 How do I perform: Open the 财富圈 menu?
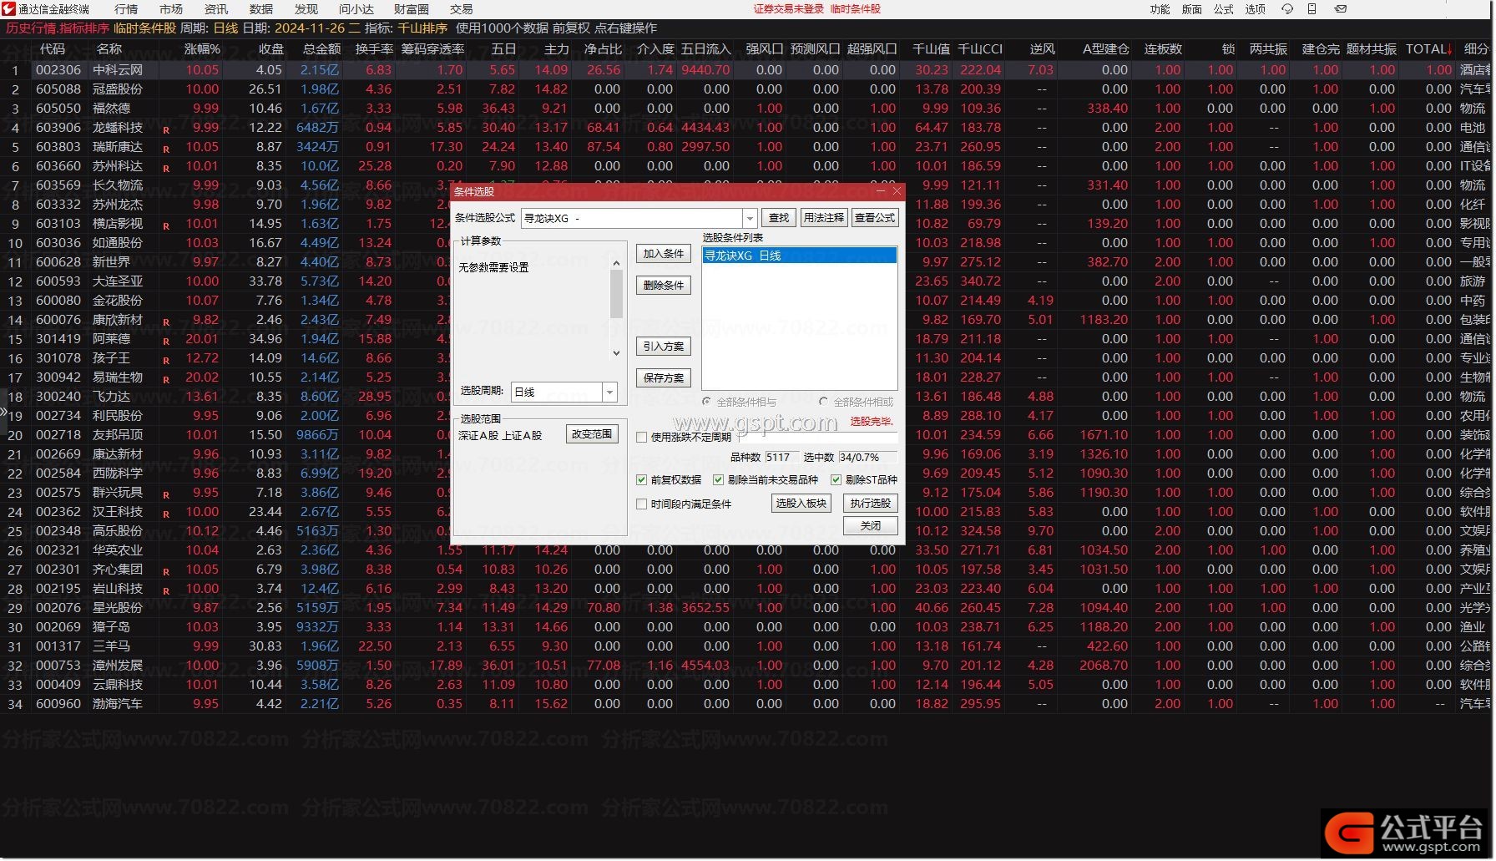coord(411,9)
